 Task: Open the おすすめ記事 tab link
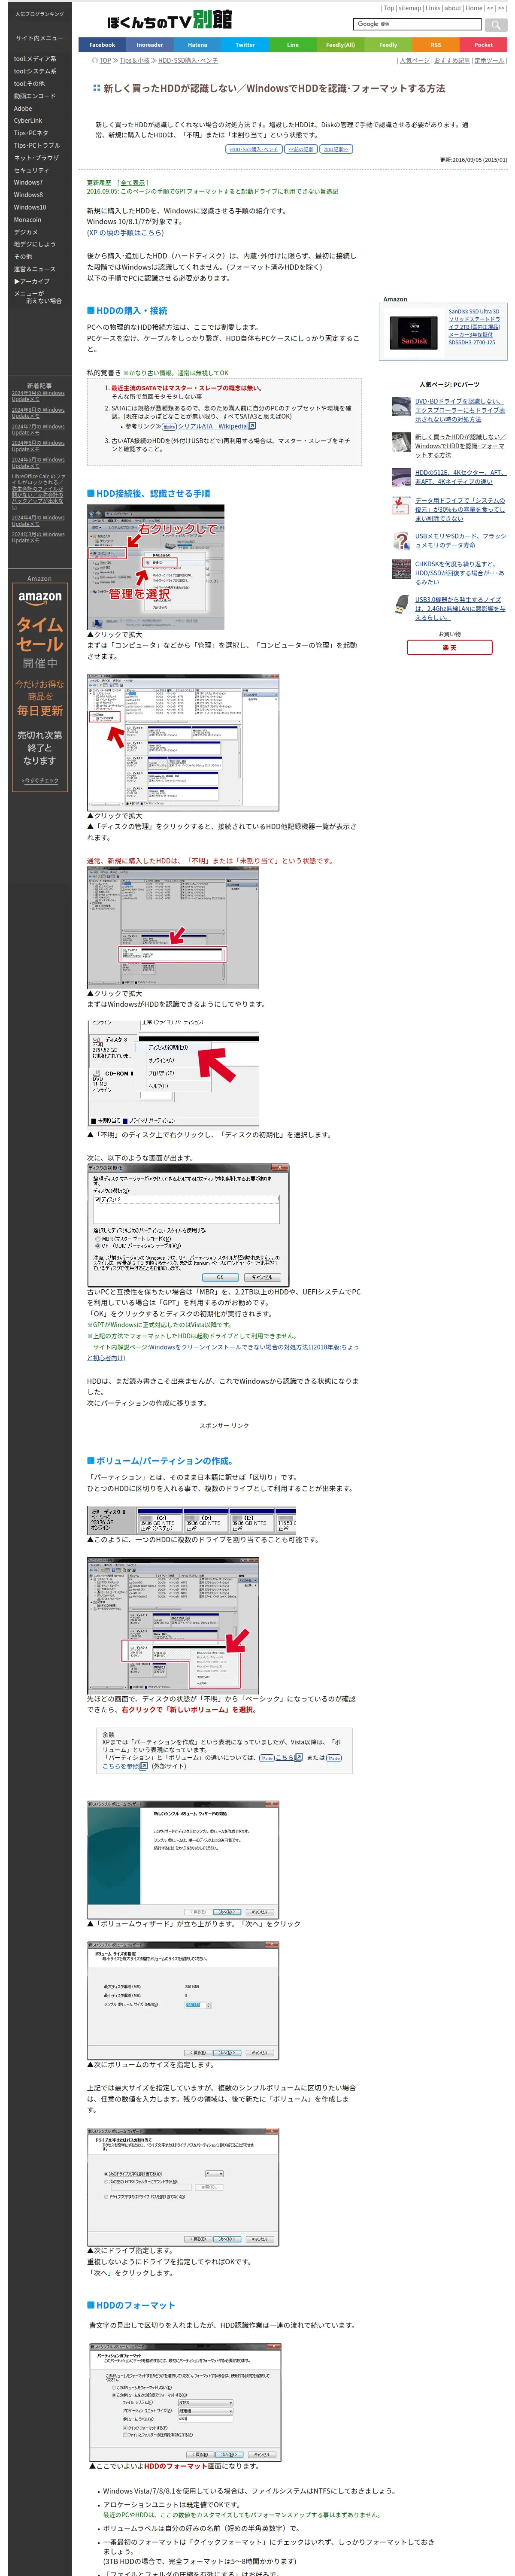(x=452, y=61)
